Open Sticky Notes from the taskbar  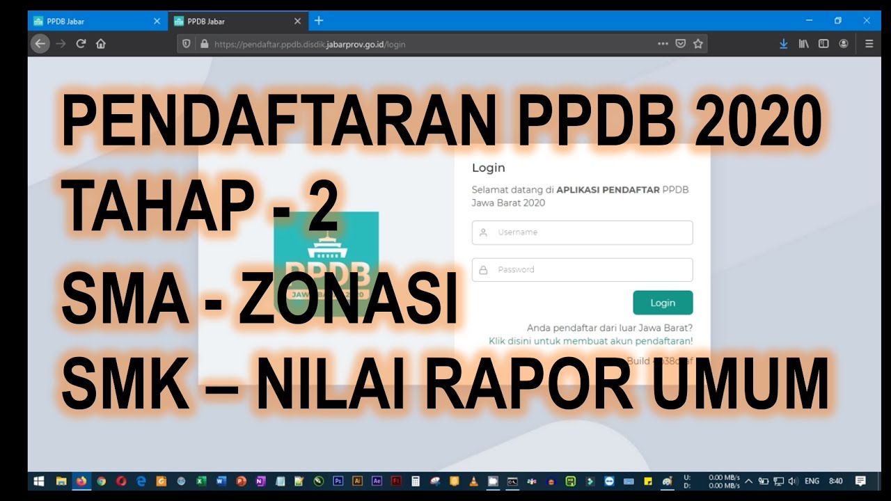648,481
